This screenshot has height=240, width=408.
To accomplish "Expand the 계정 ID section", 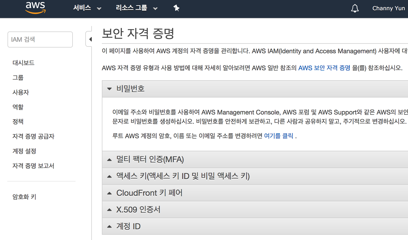I will [x=255, y=226].
